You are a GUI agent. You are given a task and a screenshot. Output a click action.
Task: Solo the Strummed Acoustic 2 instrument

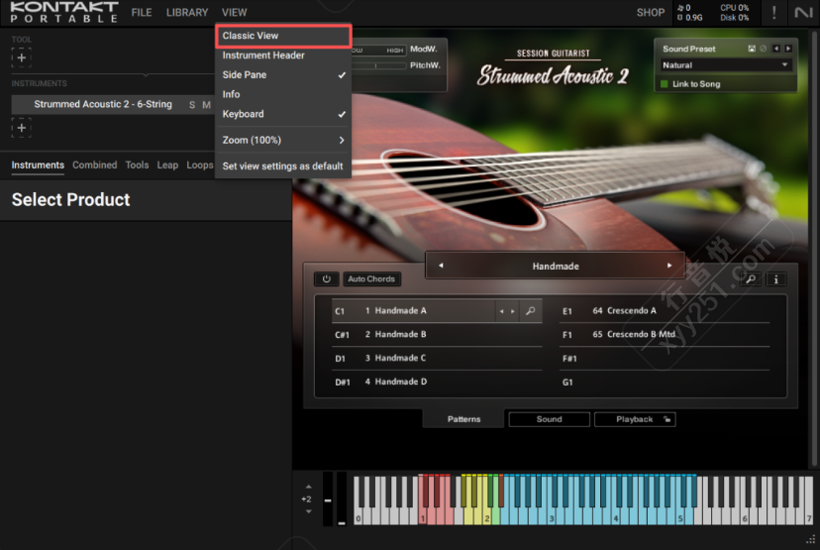point(192,105)
